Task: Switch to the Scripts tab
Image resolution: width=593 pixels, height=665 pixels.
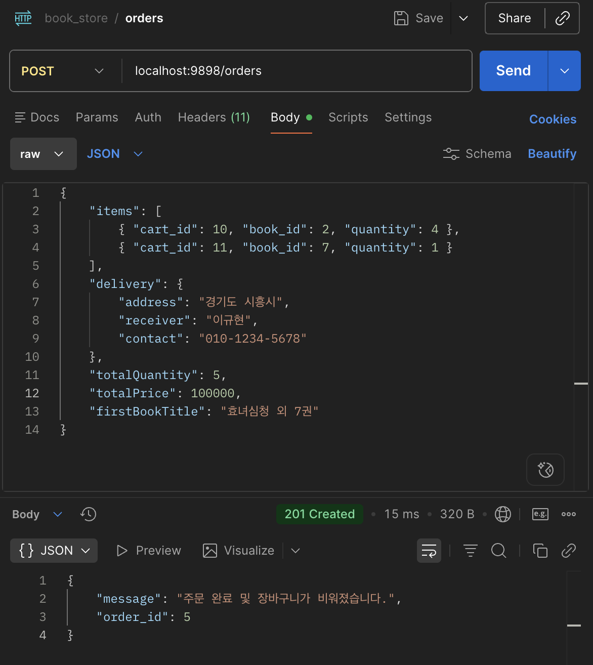Action: (349, 117)
